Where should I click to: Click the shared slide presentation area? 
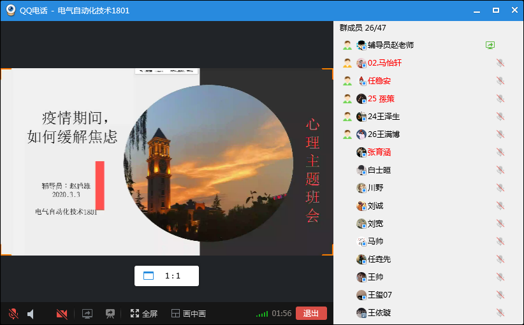click(x=167, y=162)
